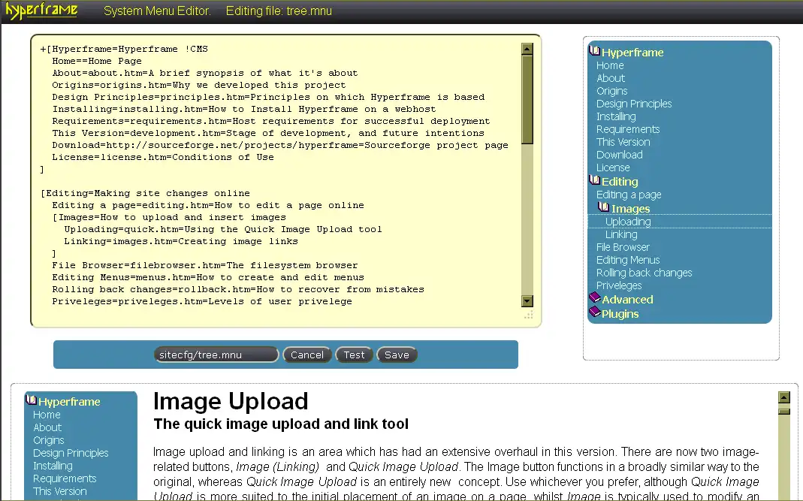Select the Uploading menu entry

pos(628,222)
